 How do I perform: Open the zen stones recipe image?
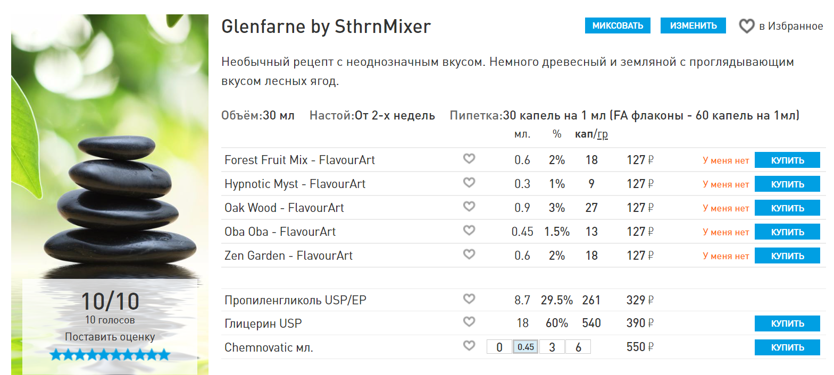110,194
